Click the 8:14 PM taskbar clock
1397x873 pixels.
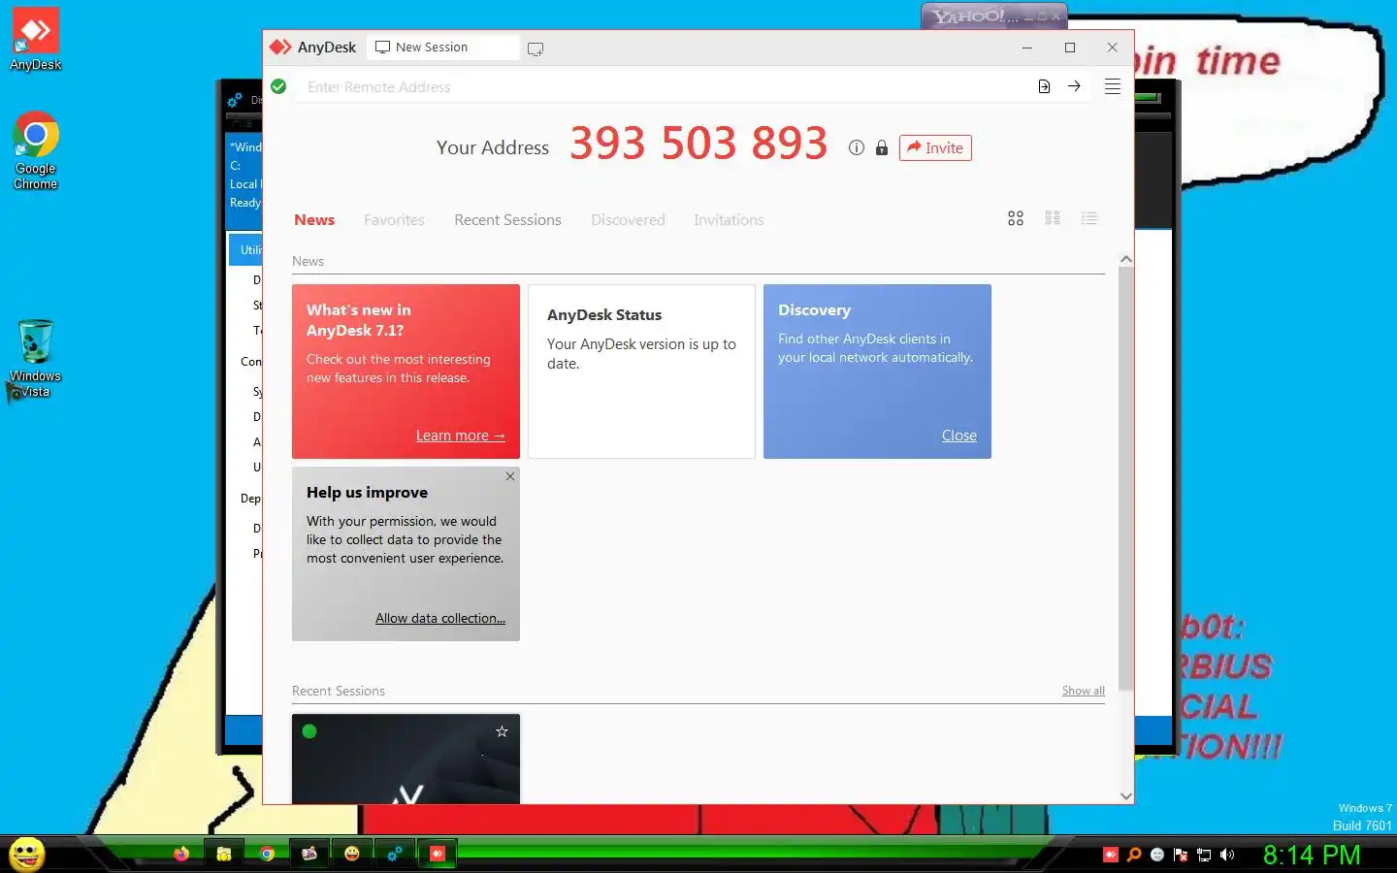click(x=1312, y=855)
